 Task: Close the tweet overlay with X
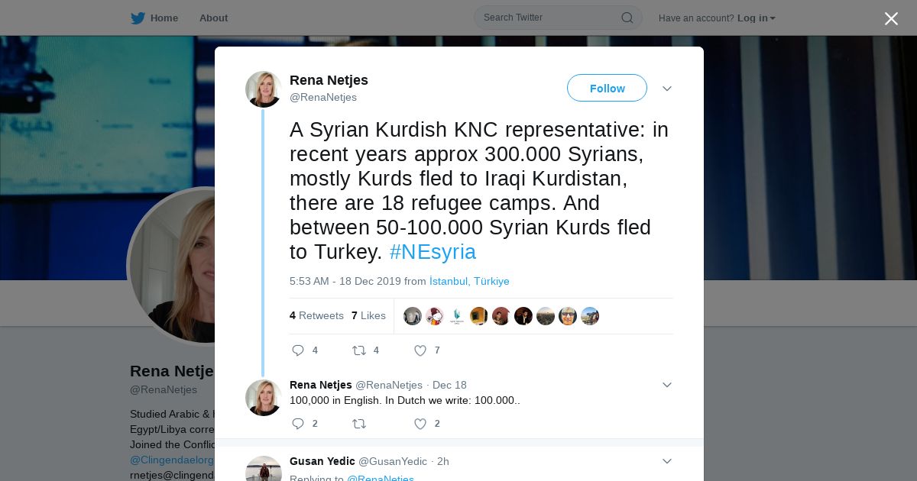(891, 18)
